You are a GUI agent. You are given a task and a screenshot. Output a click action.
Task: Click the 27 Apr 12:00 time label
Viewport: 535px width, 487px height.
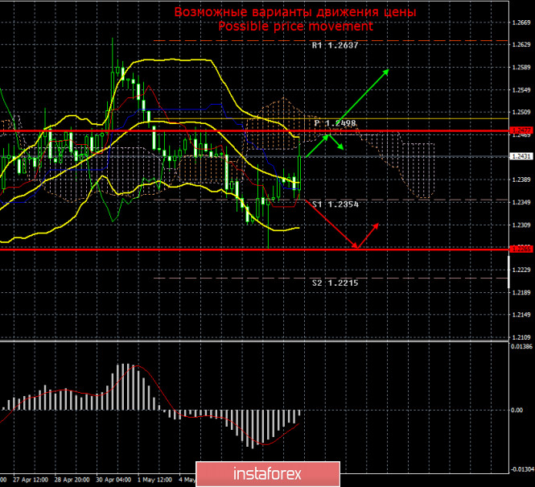pos(31,480)
